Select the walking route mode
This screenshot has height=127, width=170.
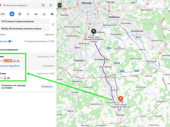tap(28, 14)
